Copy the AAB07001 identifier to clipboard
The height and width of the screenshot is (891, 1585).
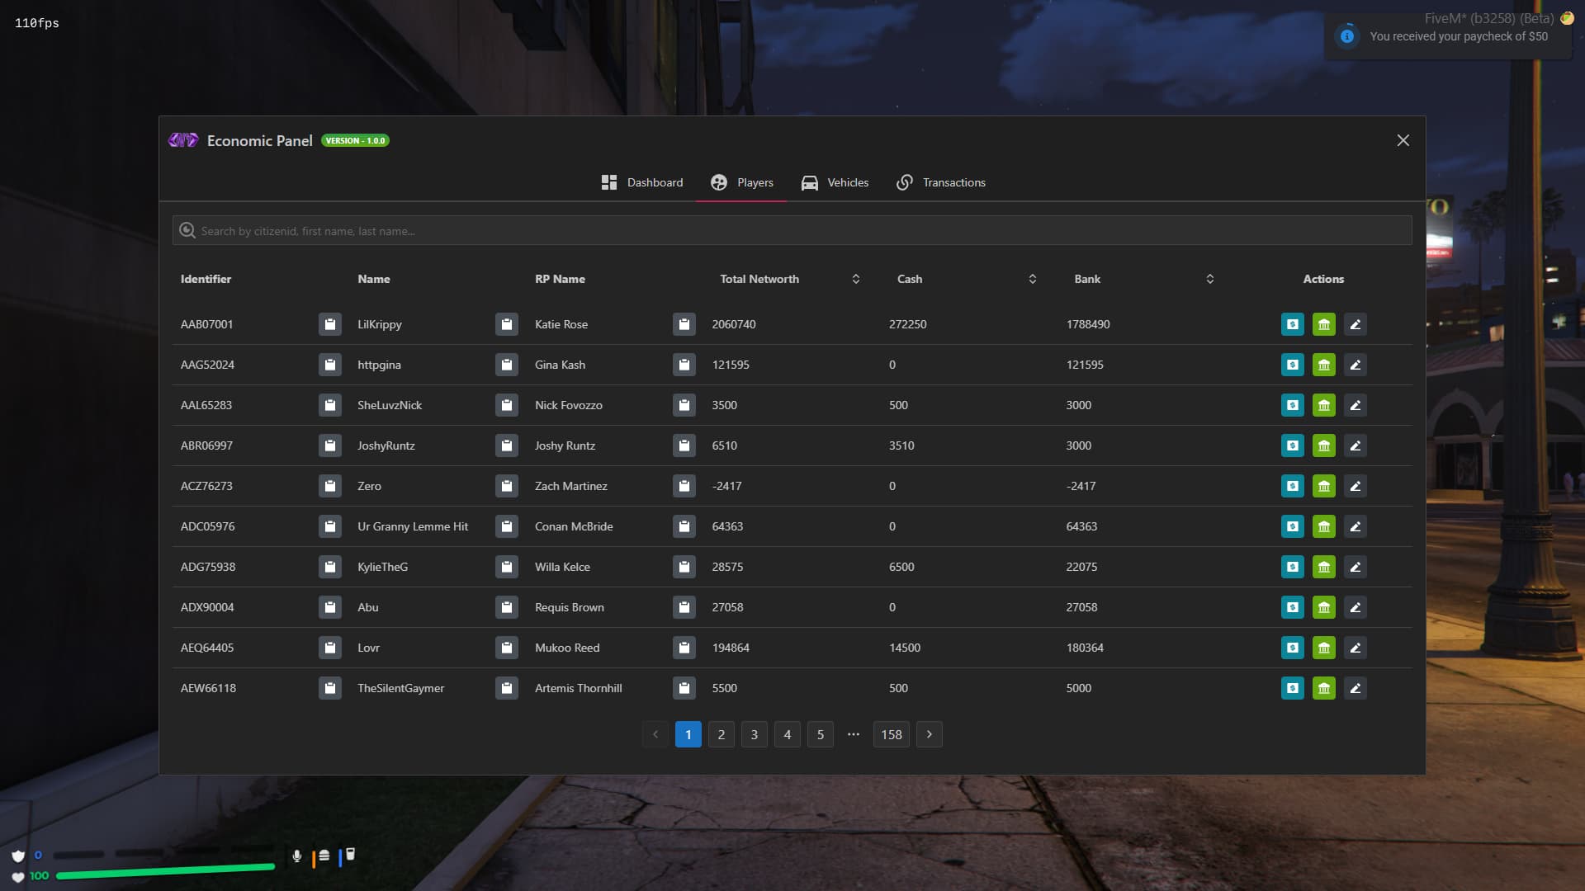pyautogui.click(x=329, y=324)
